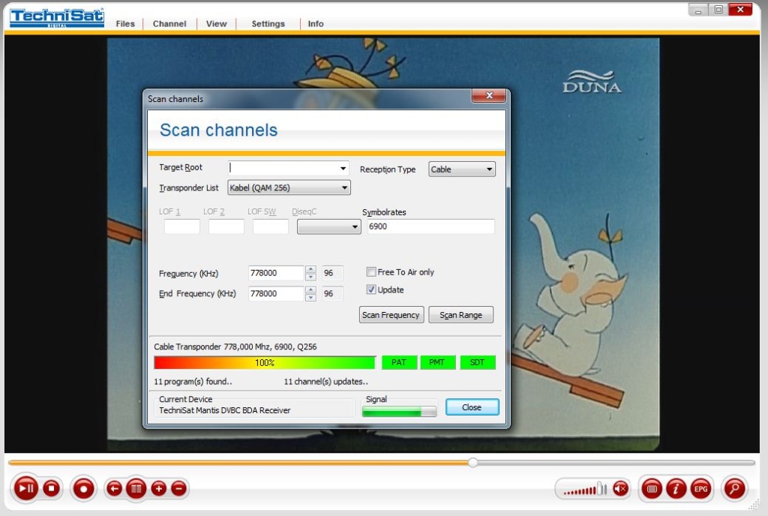This screenshot has height=516, width=768.
Task: Click the Scan Frequency button
Action: click(391, 315)
